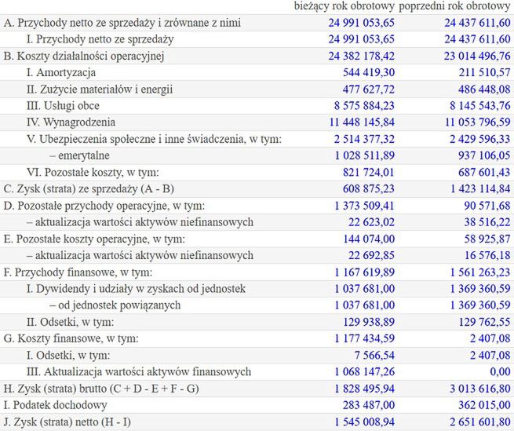Select value 1 373 509,41
This screenshot has width=514, height=431.
365,206
